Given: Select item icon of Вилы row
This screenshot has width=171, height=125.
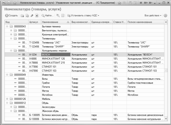Looking at the screenshot, I should click(15, 79).
